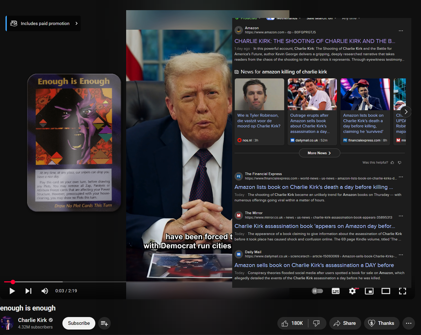This screenshot has width=421, height=335.
Task: Click the mirror.co.uk URL breadcrumb
Action: click(319, 218)
